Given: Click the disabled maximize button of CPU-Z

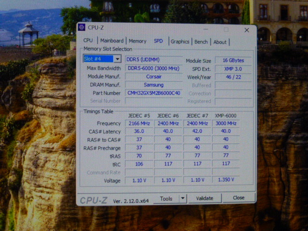Looking at the screenshot, I should click(226, 30).
